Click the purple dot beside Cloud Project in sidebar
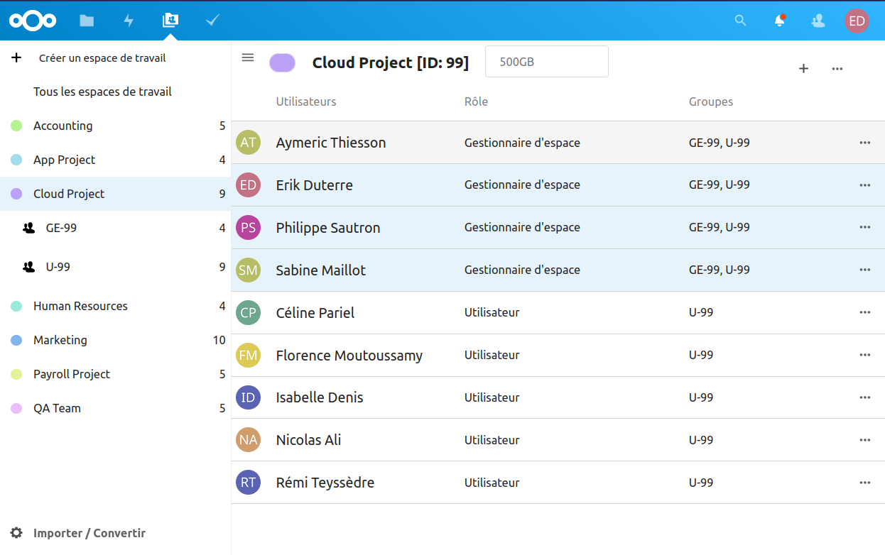Screen dimensions: 885x555 point(16,194)
